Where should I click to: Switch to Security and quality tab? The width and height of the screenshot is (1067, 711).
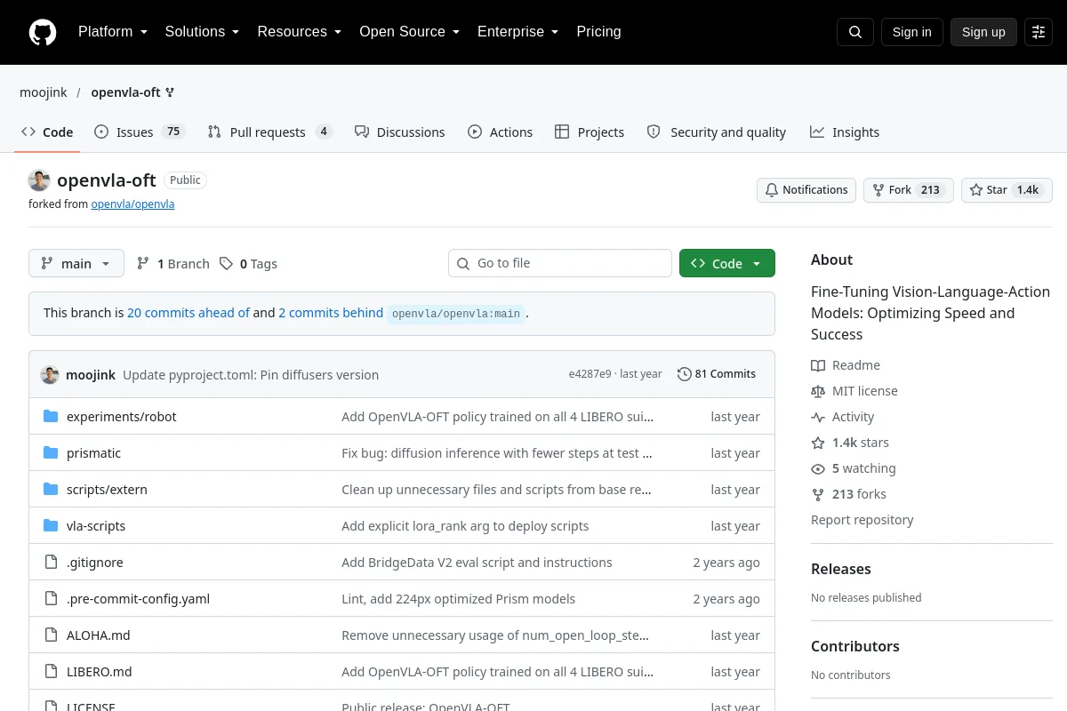717,132
